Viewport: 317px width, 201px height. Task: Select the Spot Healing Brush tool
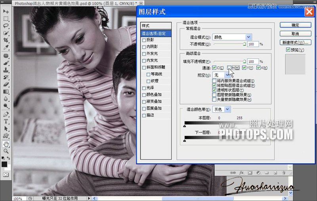(x=6, y=56)
